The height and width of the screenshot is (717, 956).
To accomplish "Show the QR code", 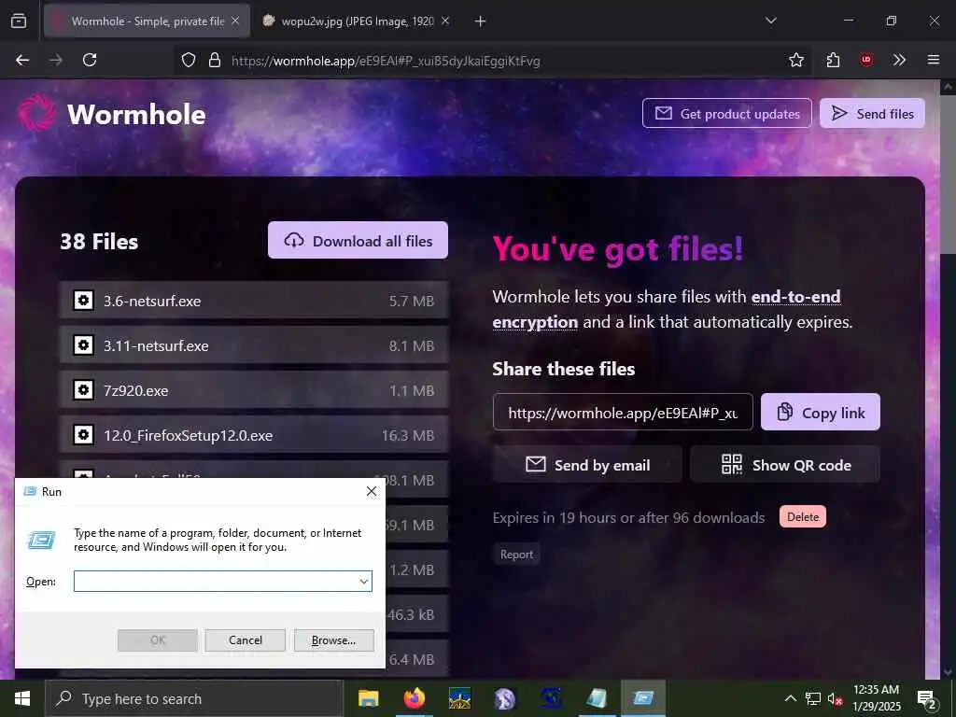I will click(x=785, y=465).
